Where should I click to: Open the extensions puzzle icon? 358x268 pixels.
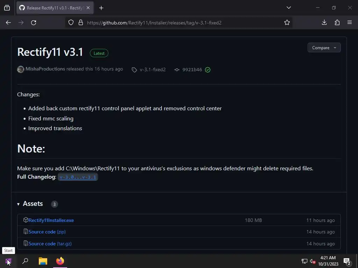[337, 22]
